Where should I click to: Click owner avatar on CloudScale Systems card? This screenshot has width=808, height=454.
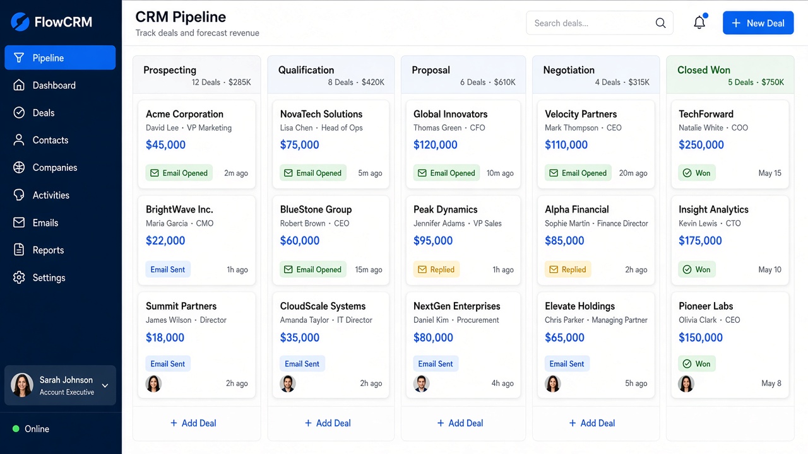[x=288, y=383]
